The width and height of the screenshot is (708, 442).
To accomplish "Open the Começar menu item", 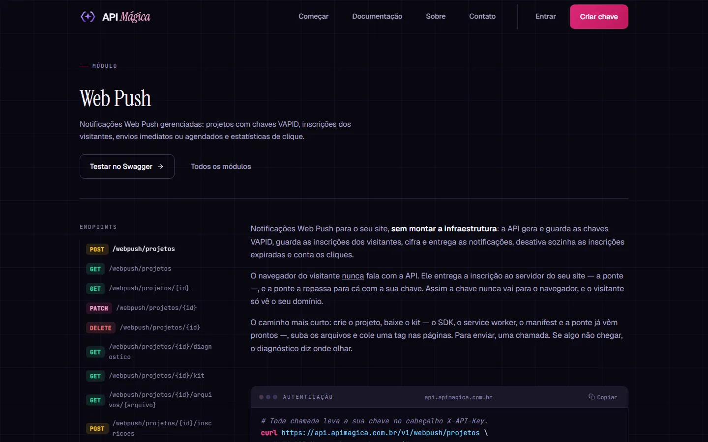I will coord(313,16).
